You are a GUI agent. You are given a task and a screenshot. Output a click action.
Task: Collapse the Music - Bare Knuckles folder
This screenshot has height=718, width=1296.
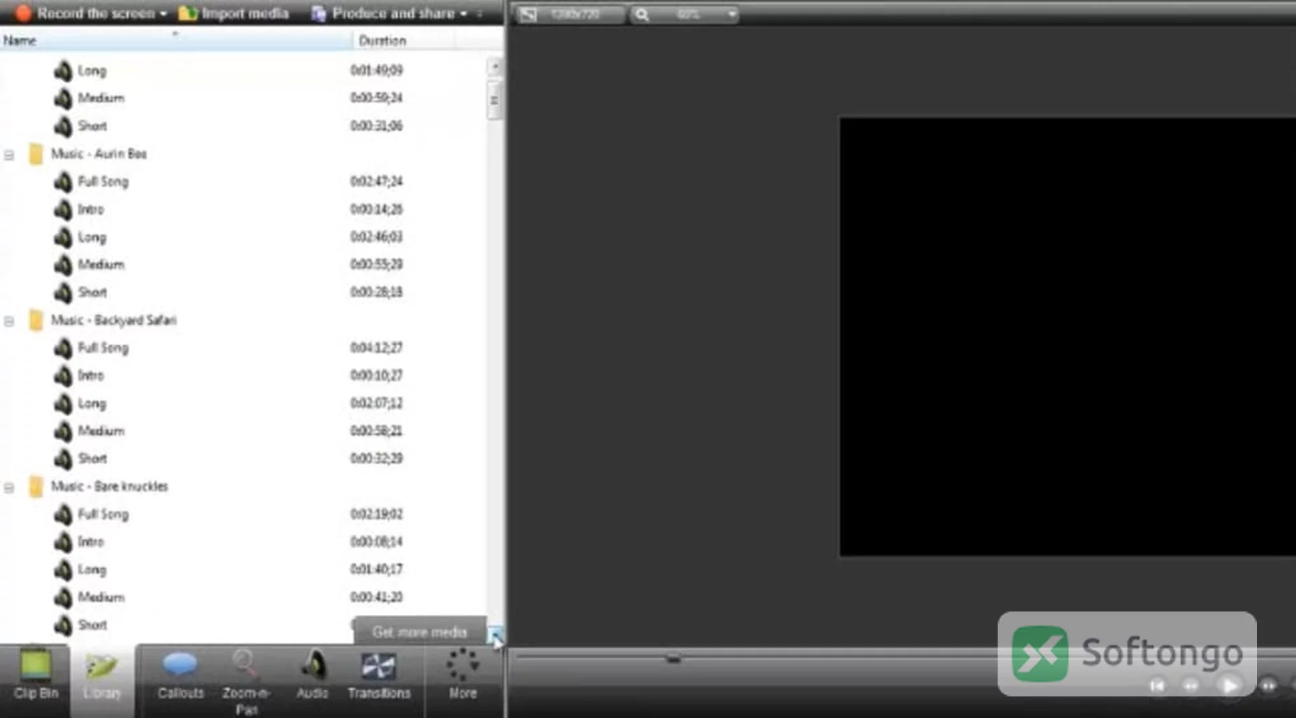tap(9, 487)
